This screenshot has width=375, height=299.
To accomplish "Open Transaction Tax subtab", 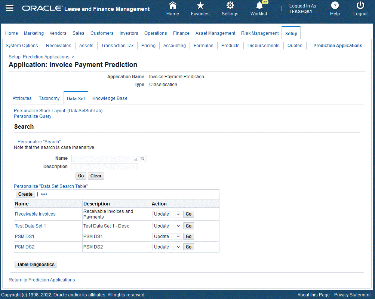I will click(x=117, y=46).
